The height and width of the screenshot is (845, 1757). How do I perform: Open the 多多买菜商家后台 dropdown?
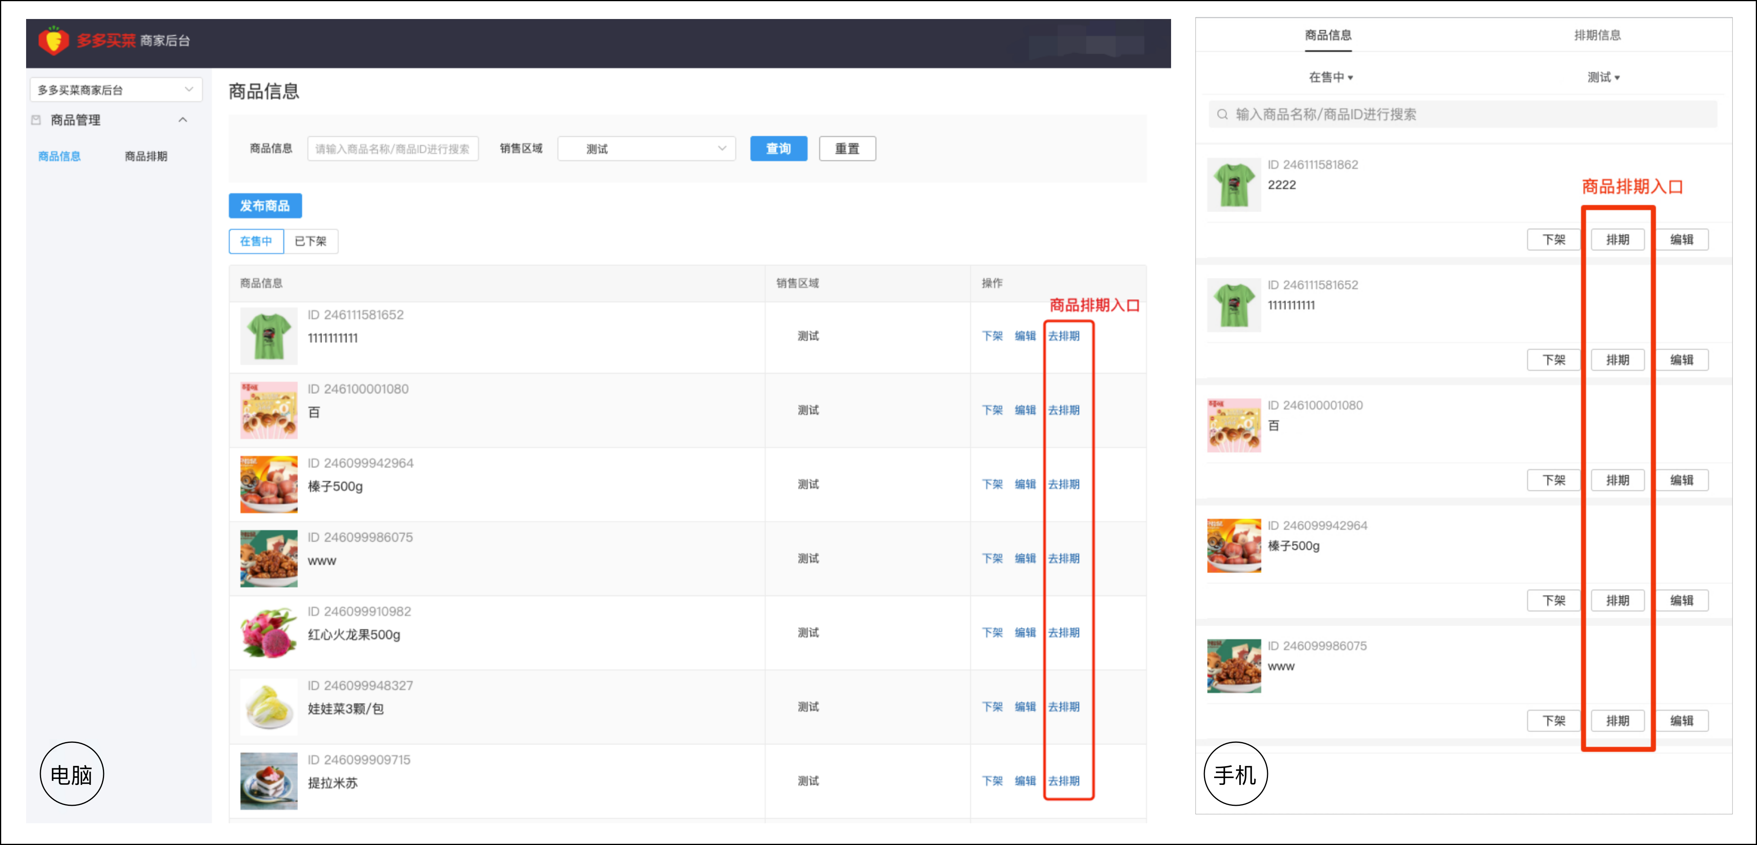coord(116,90)
